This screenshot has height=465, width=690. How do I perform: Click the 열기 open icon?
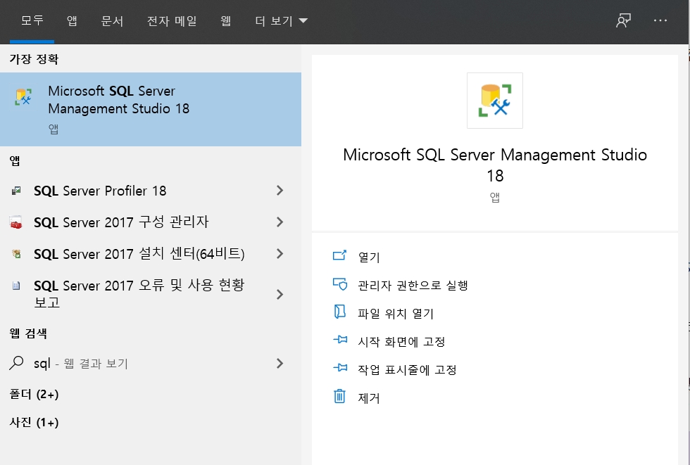click(x=339, y=255)
